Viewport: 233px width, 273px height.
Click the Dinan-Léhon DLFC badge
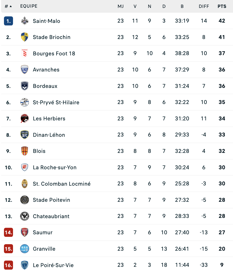[x=25, y=135]
